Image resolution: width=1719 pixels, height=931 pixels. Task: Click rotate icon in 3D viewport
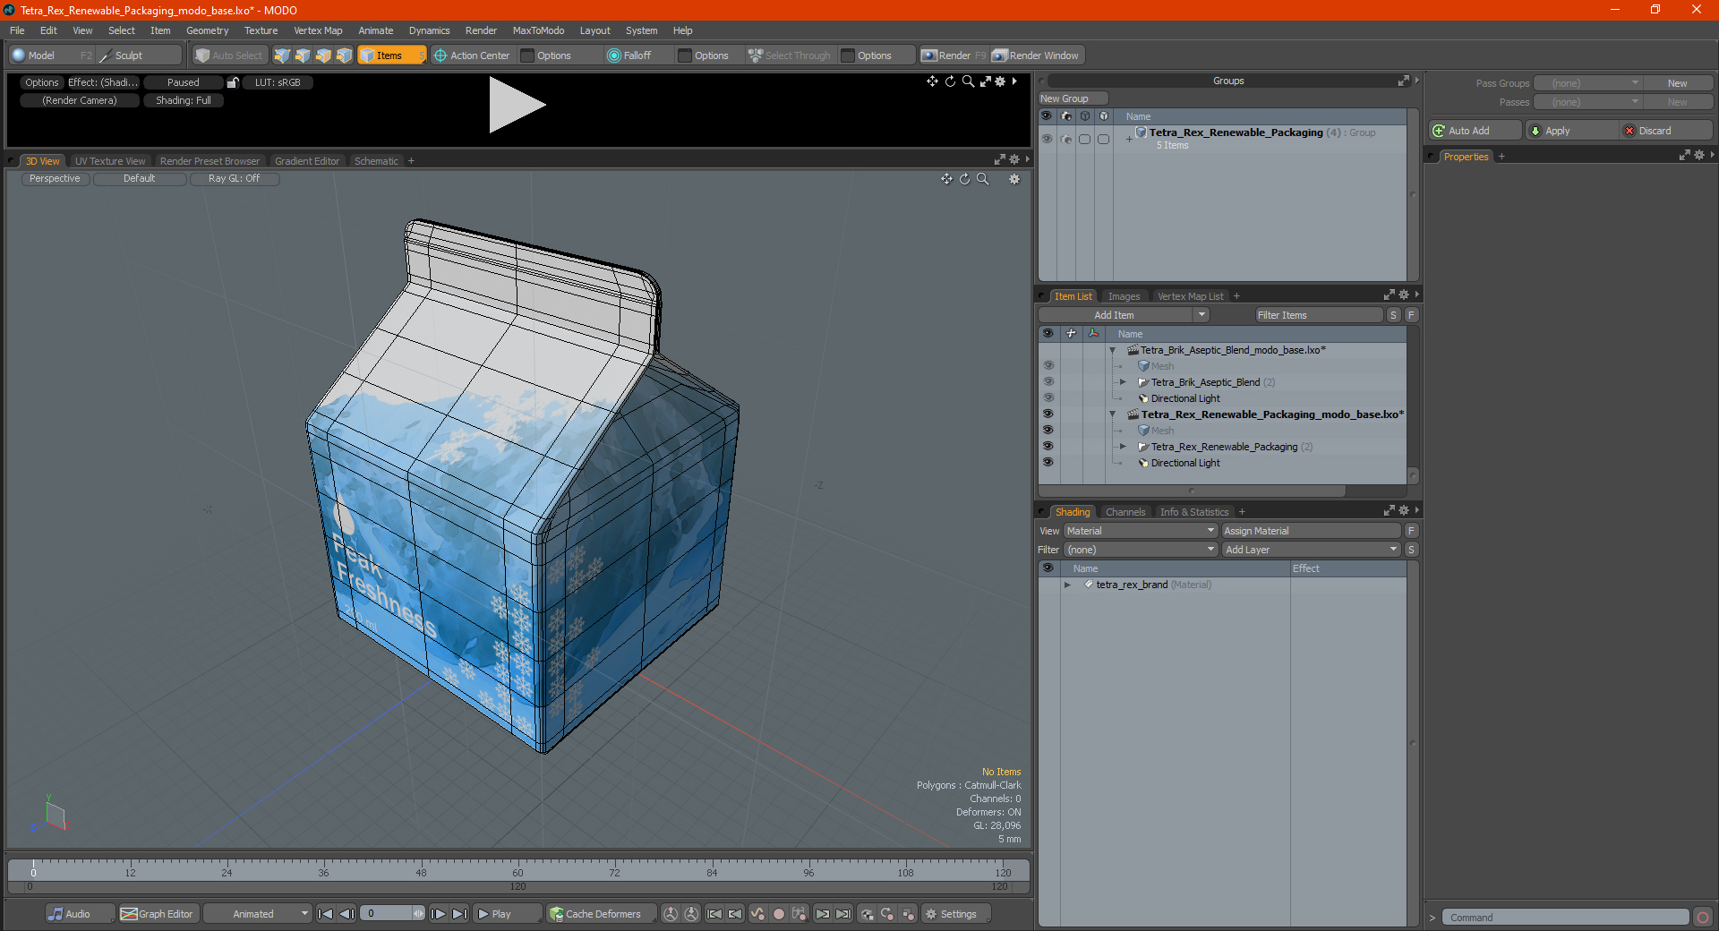tap(965, 179)
